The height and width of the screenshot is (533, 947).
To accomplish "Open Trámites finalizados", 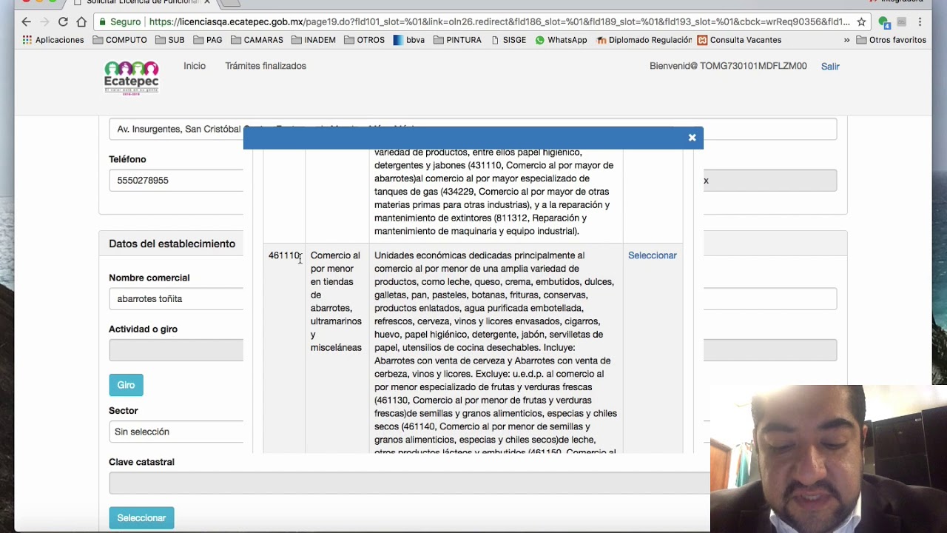I will pyautogui.click(x=266, y=66).
